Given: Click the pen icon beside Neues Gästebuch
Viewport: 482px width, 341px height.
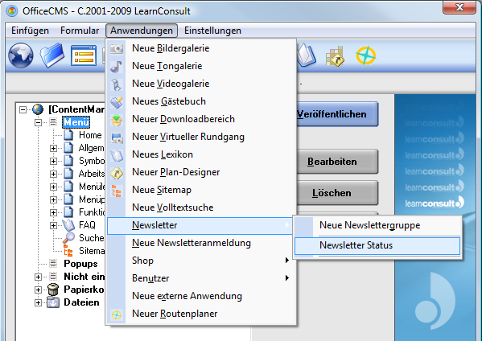Looking at the screenshot, I should point(117,102).
